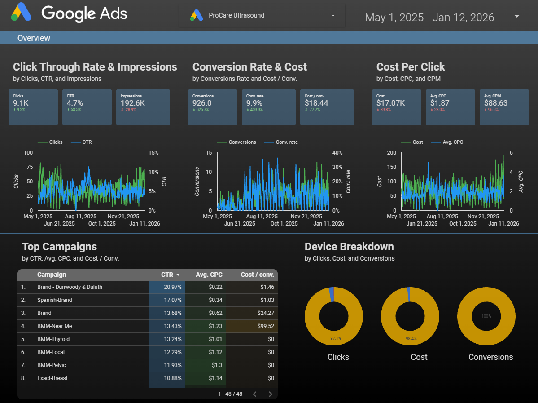Click the Google Ads logo icon
This screenshot has width=538, height=403.
(x=21, y=12)
